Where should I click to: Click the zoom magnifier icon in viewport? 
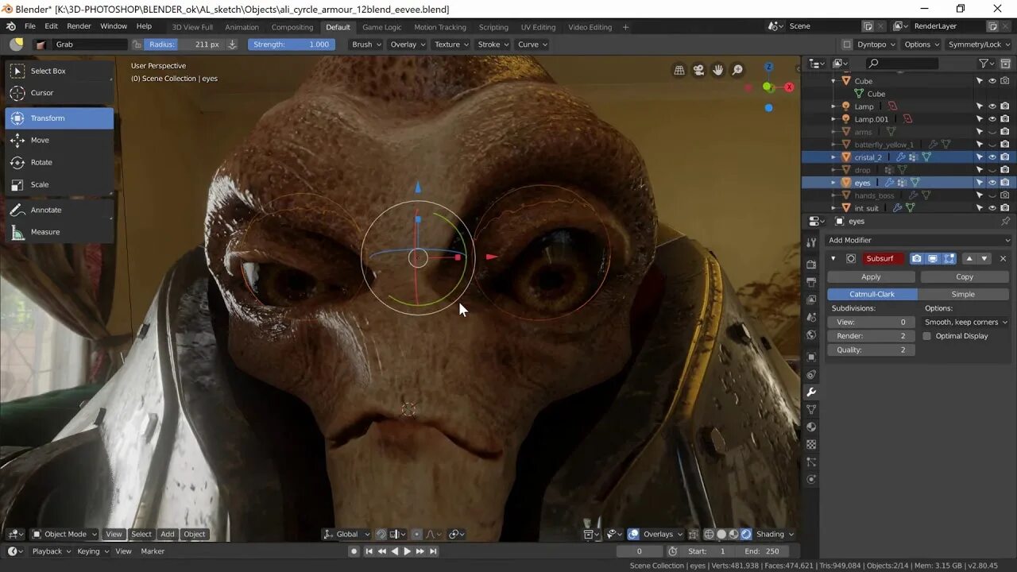point(737,70)
